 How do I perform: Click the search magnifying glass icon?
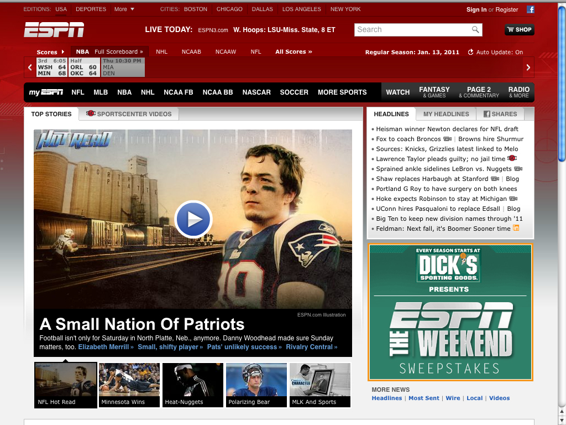pos(475,30)
